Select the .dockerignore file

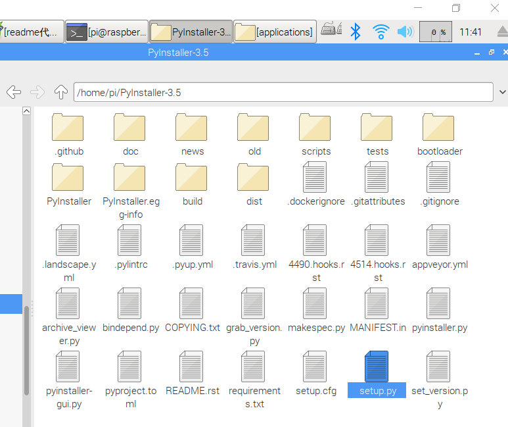(315, 184)
